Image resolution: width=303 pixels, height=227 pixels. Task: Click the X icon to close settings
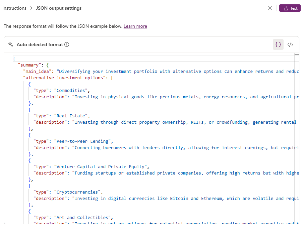[270, 8]
